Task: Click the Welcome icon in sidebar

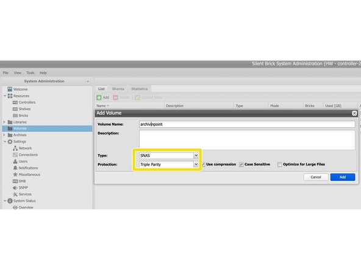Action: [10, 89]
